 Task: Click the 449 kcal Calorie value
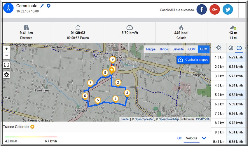[181, 33]
